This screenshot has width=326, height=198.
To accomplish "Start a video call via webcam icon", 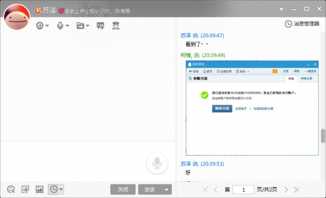I will pyautogui.click(x=40, y=25).
